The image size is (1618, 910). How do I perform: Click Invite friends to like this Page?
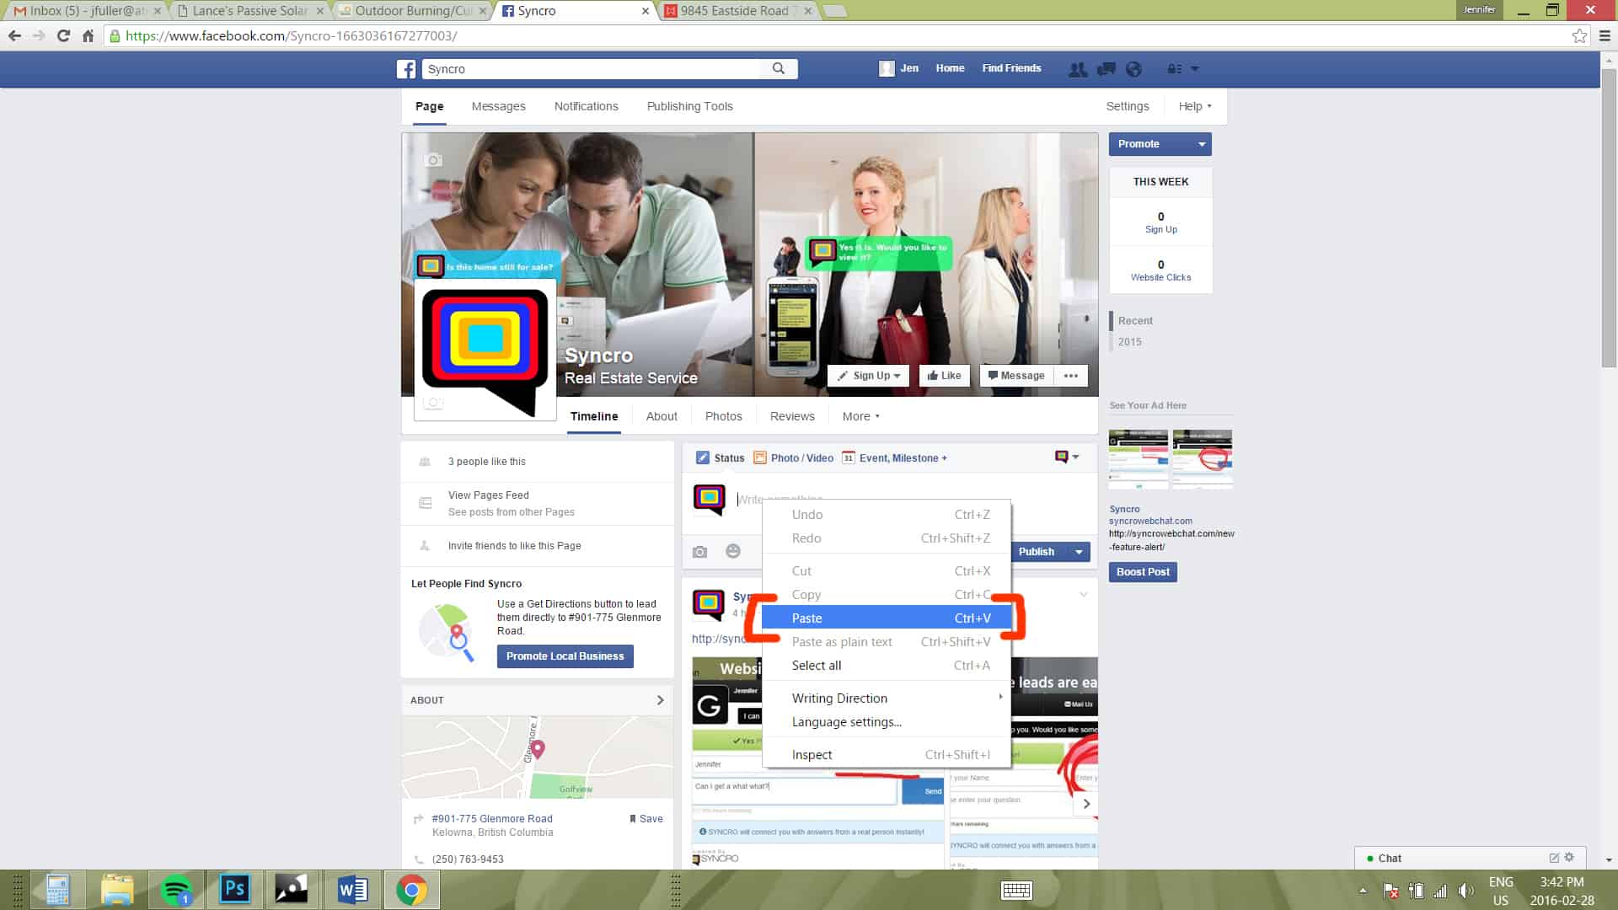tap(514, 545)
